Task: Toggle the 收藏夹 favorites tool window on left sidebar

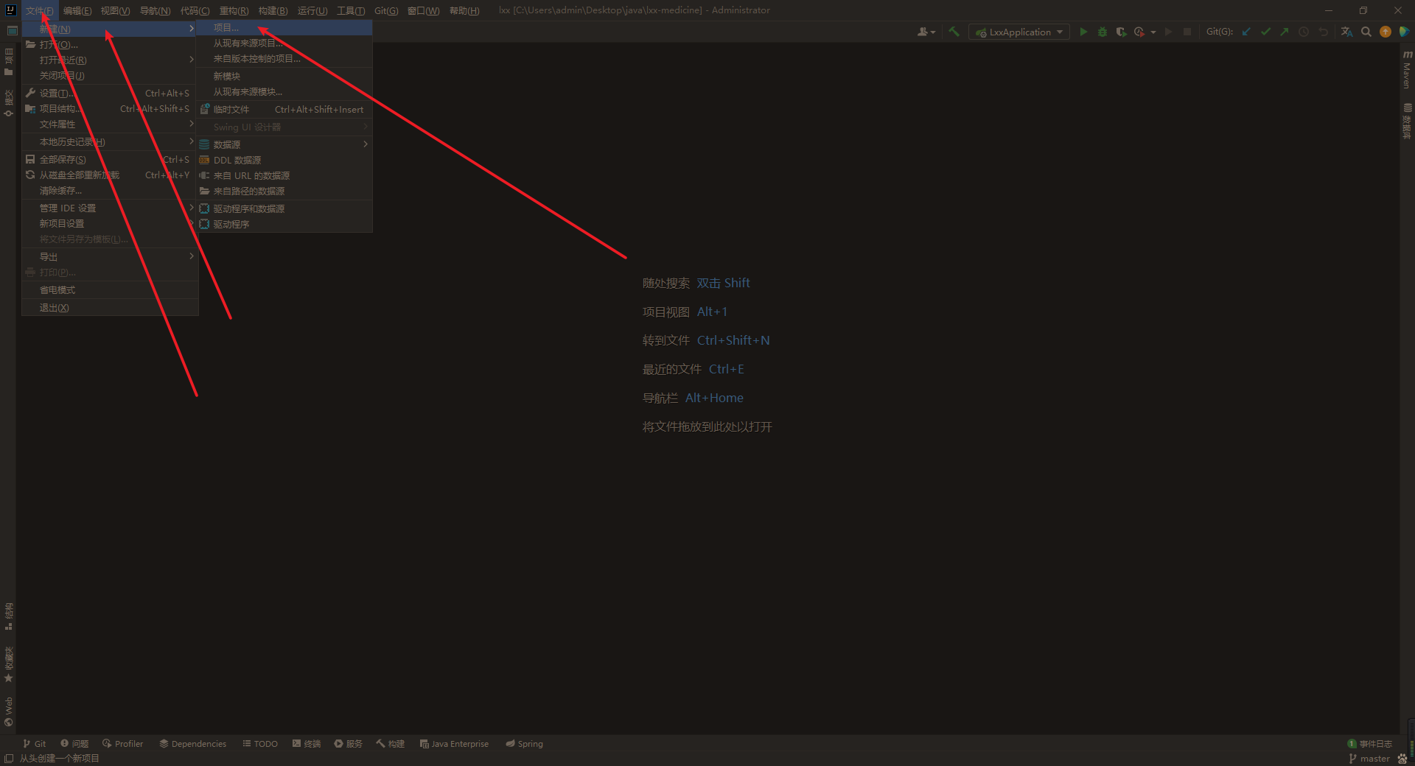Action: 9,664
